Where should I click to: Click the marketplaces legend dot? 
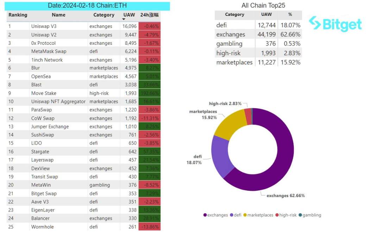[x=245, y=215]
